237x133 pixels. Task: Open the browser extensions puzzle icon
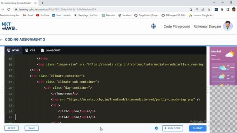pos(222,9)
